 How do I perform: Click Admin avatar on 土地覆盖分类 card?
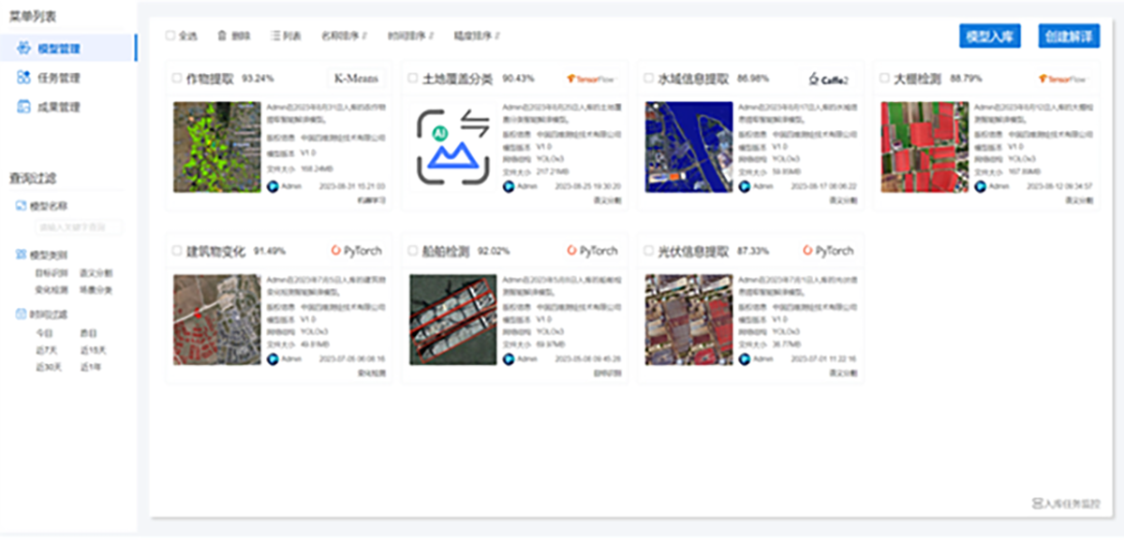tap(509, 186)
